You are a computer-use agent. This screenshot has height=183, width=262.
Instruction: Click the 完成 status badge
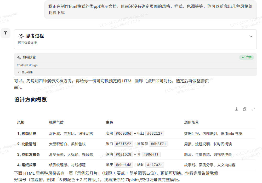(x=247, y=57)
